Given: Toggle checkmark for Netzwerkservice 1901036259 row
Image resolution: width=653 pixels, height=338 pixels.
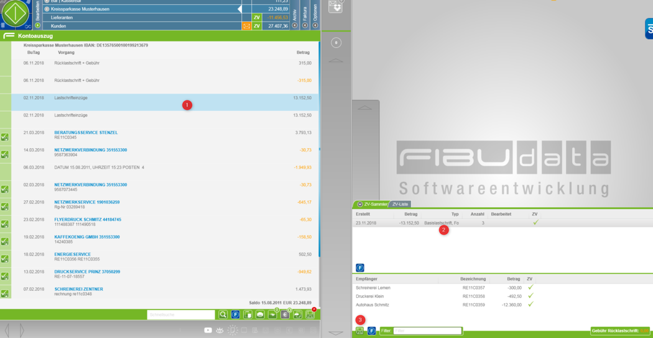Looking at the screenshot, I should point(5,207).
